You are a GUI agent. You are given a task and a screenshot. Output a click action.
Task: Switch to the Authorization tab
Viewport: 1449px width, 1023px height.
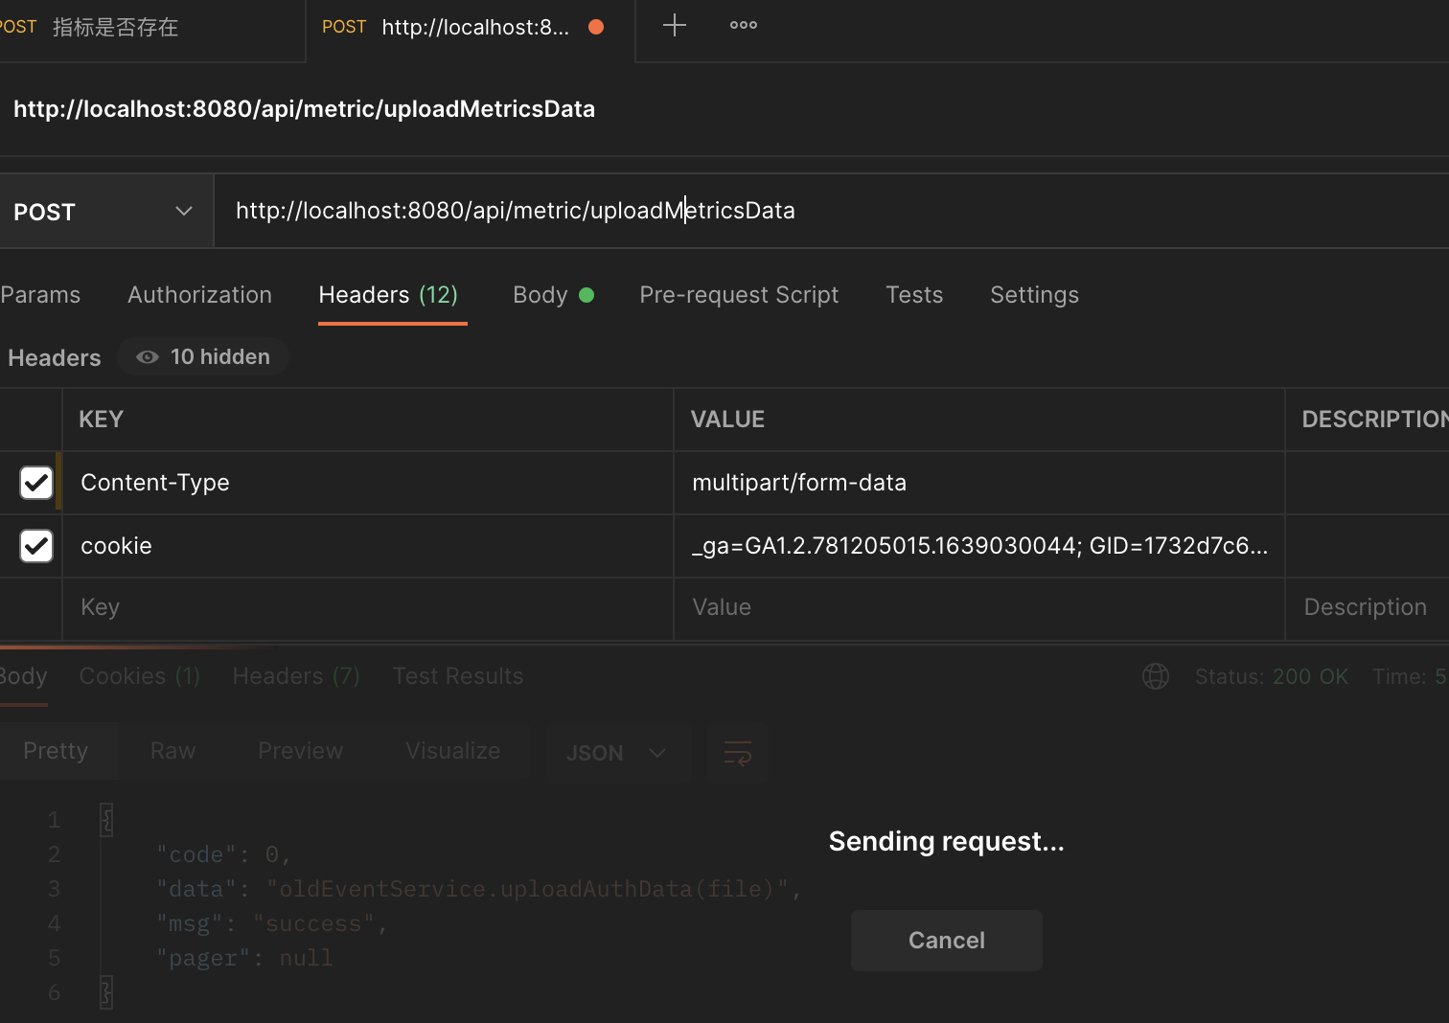click(199, 295)
